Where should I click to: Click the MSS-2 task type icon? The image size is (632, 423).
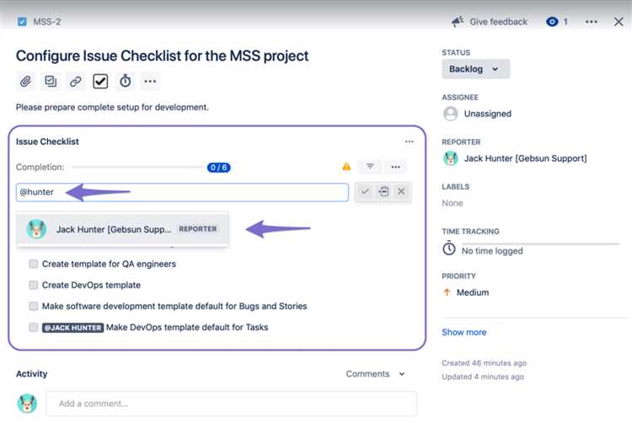click(x=22, y=21)
